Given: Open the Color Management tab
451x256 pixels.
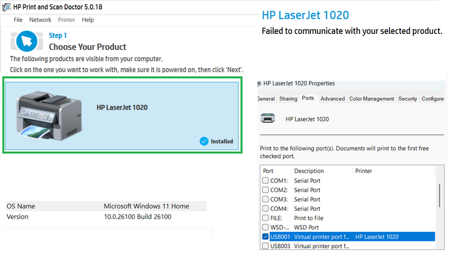Looking at the screenshot, I should coord(371,98).
